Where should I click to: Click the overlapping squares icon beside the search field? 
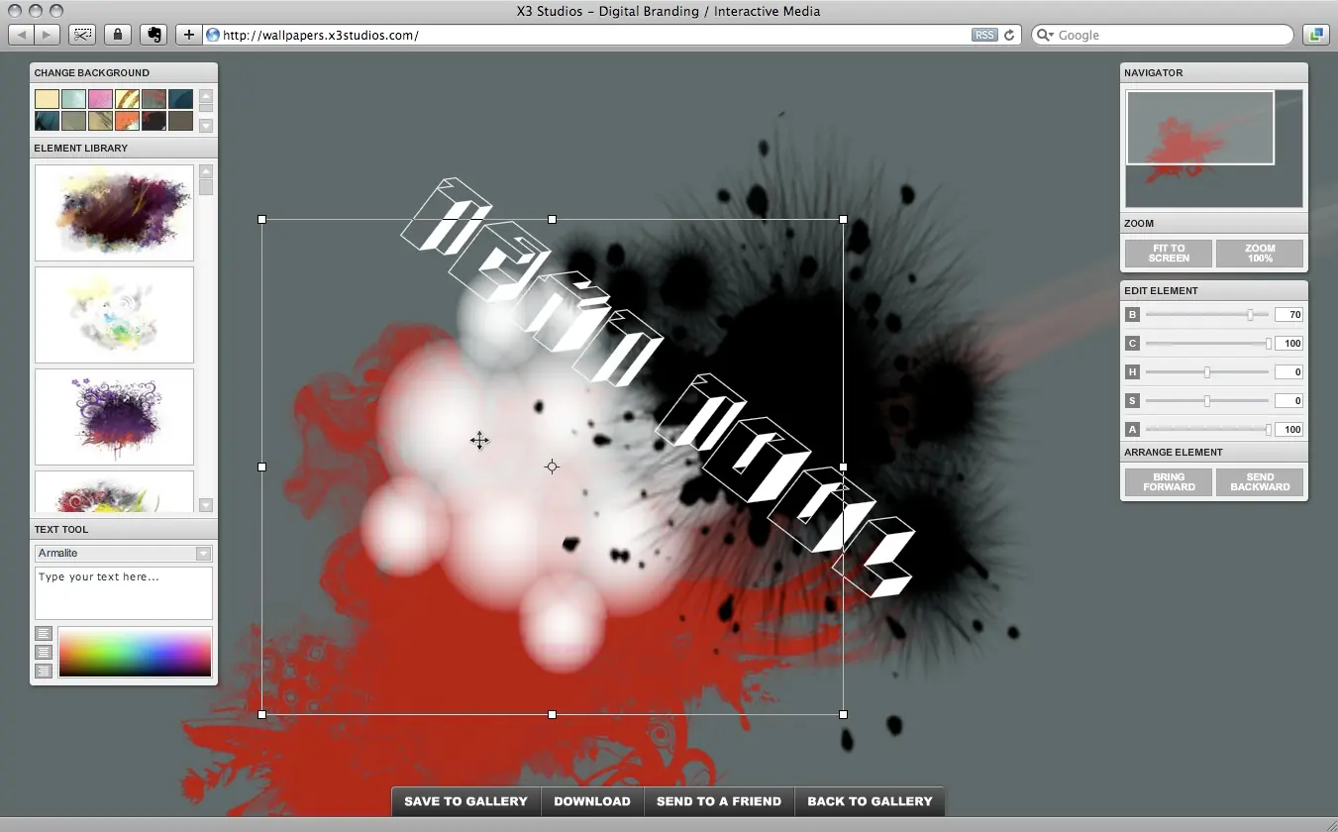(x=1315, y=35)
